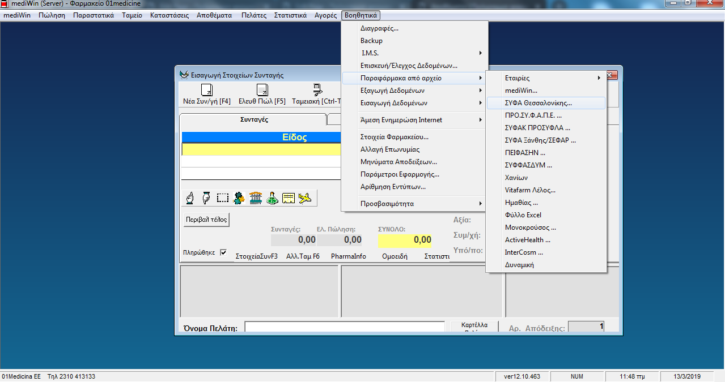Choose Αρίθμηση Εντύπων...
Screen dimensions: 725x382
point(415,187)
